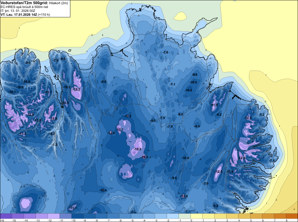Click the -8.2 temperature value
This screenshot has height=222, width=298.
pyautogui.click(x=52, y=134)
